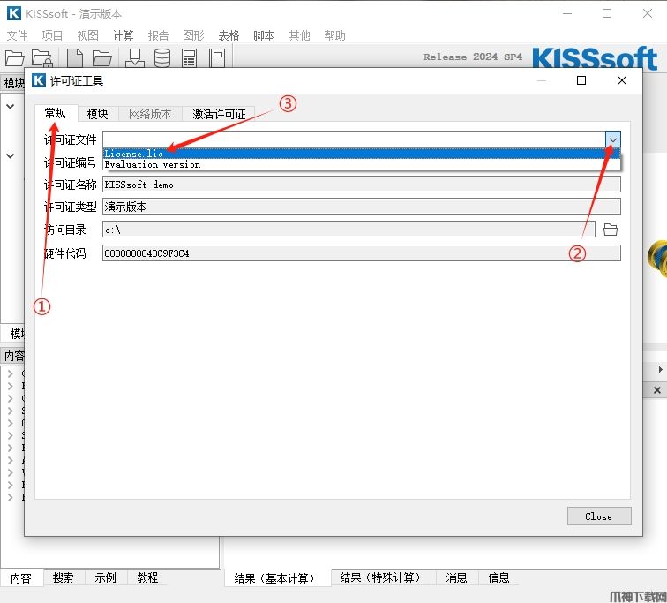Minimize the KISSsoft main window
This screenshot has width=667, height=603.
pos(567,13)
